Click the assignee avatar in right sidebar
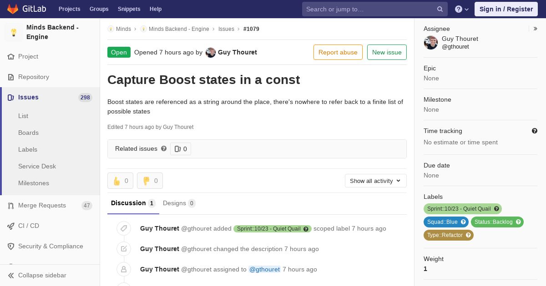Screen dimensions: 546x286 (x=431, y=43)
